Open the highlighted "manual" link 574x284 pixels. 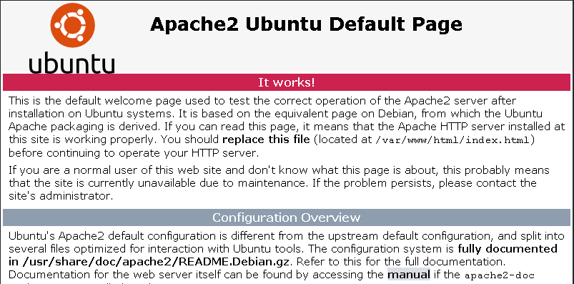[x=409, y=274]
